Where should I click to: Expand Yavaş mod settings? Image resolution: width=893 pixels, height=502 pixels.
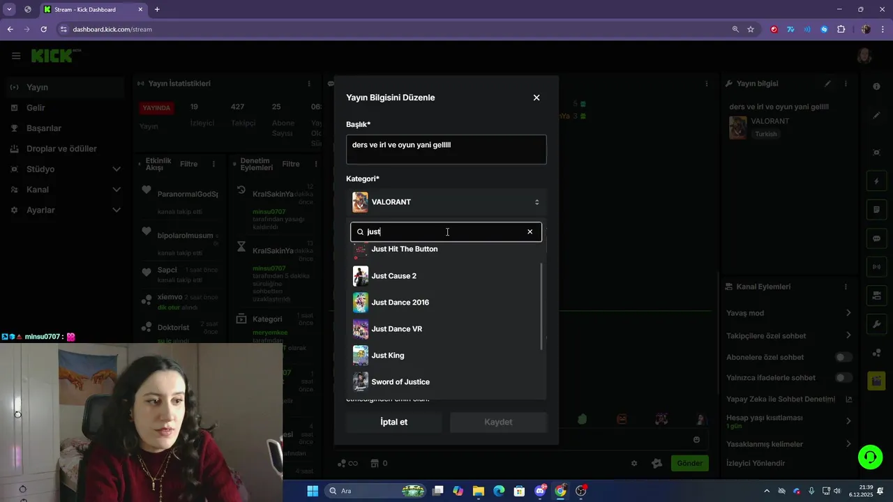point(788,313)
